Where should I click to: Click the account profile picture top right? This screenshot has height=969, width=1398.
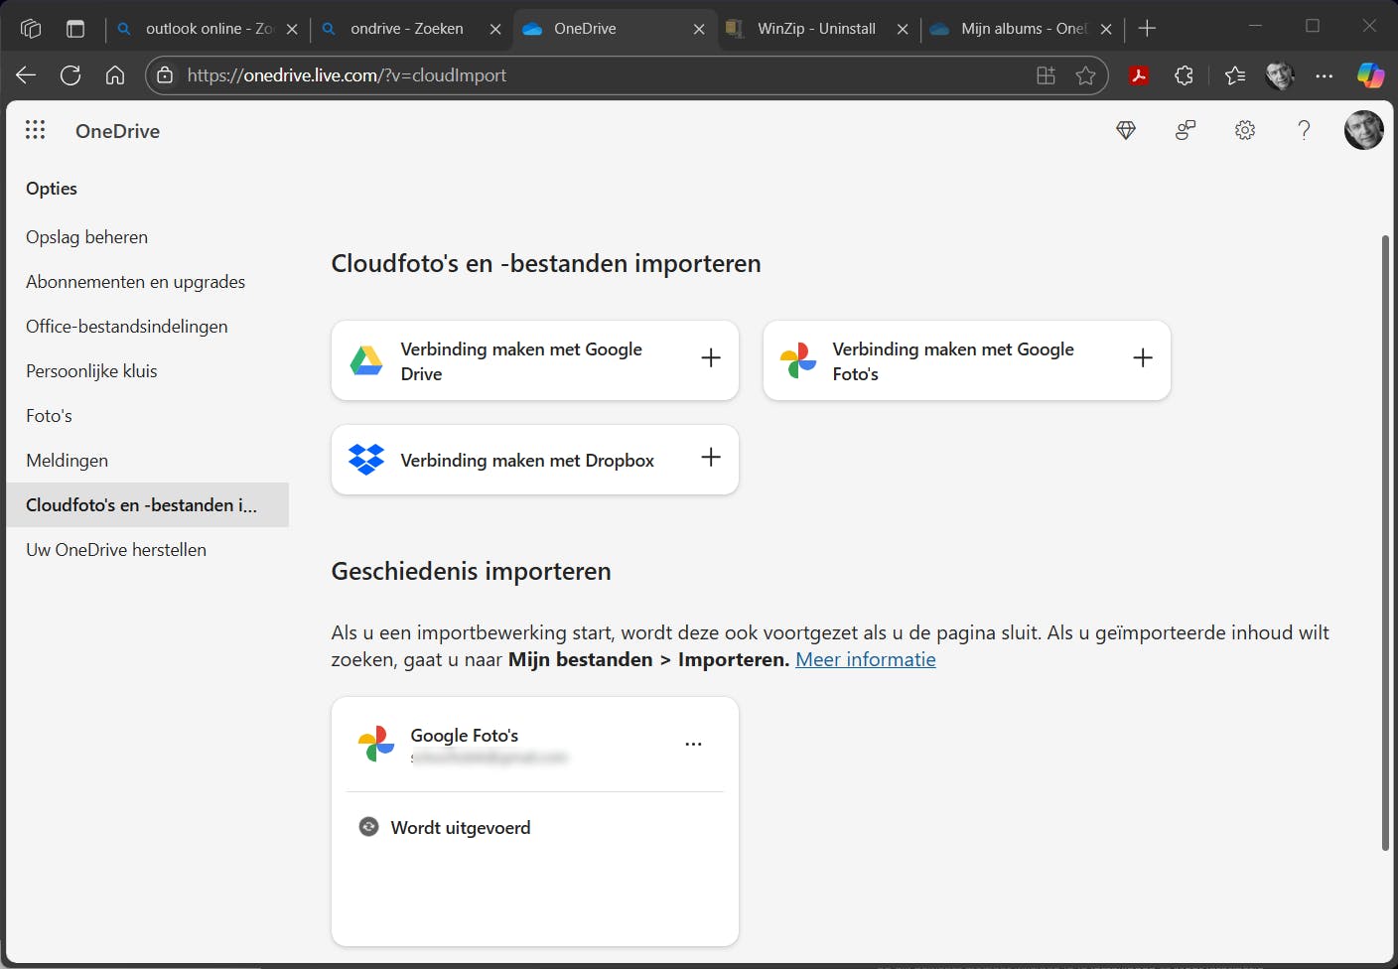point(1363,130)
